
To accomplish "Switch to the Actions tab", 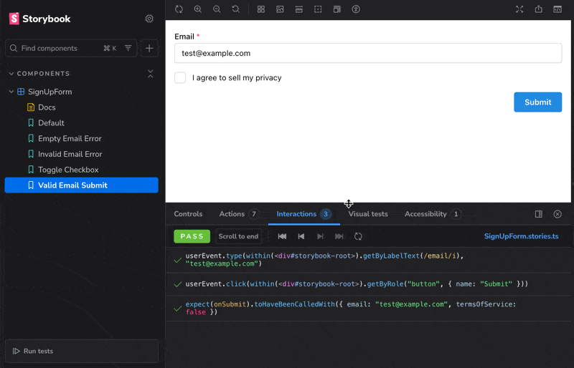I will tap(239, 214).
